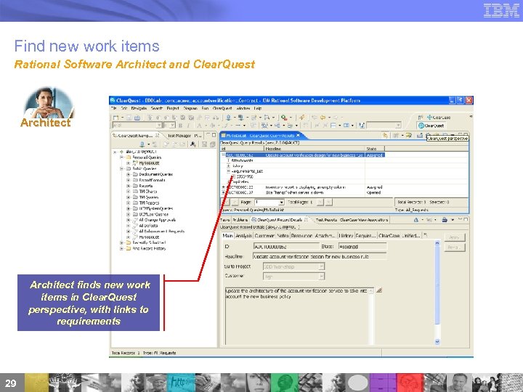
Task: Click the Italic formatting icon
Action: point(188,126)
